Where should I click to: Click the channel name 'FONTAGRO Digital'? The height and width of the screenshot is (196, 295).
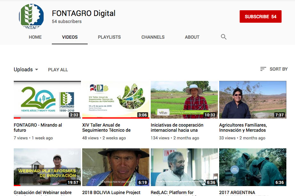(84, 13)
